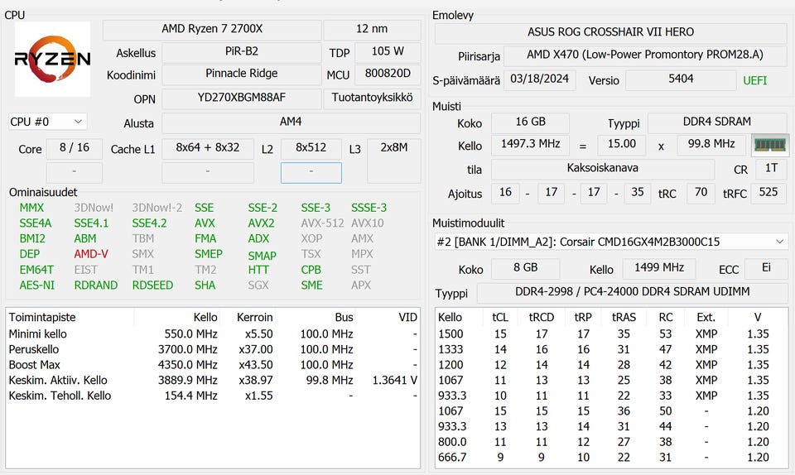Select the Peruskello row
This screenshot has height=475, width=795.
tap(213, 349)
